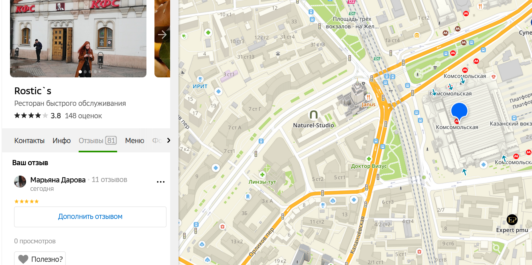
Task: Open the KFC storefront photo
Action: tap(78, 38)
